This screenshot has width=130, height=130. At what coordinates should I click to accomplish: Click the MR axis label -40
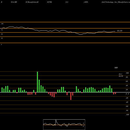tap(127, 102)
